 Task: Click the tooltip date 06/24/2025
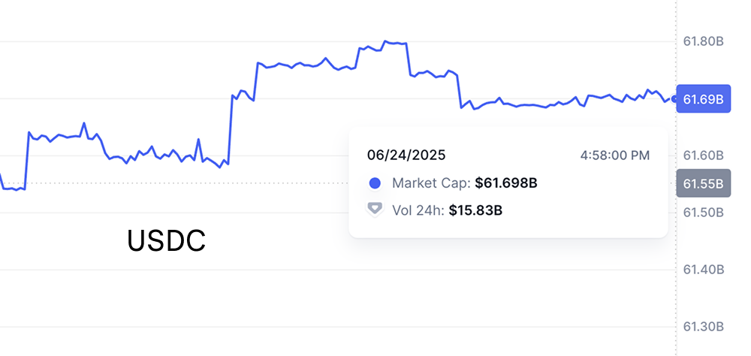click(x=406, y=155)
